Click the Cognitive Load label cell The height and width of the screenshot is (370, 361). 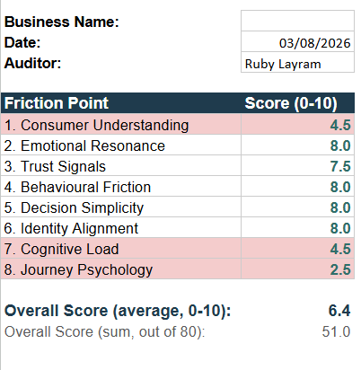[121, 249]
